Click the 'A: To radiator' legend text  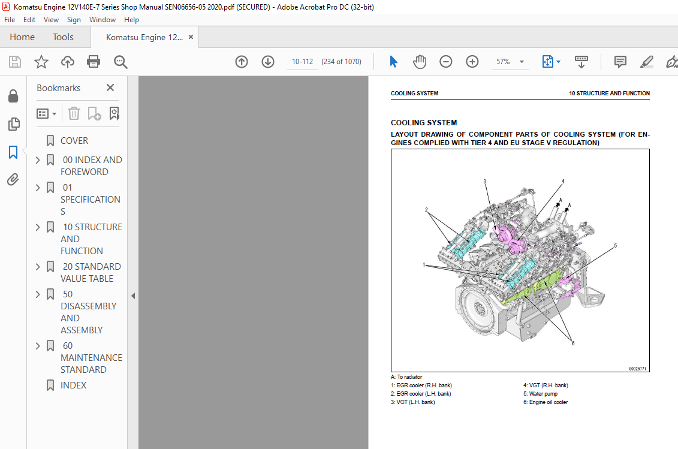406,377
